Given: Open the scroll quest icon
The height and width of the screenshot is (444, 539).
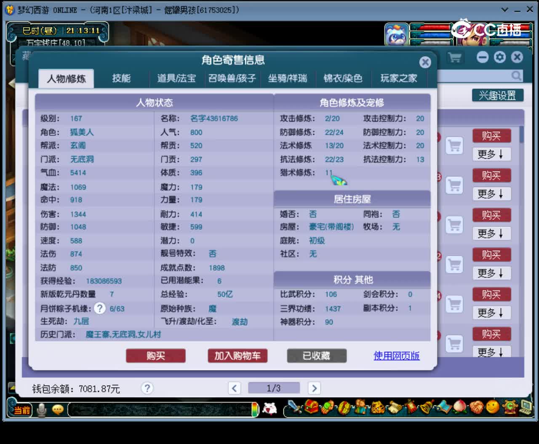Looking at the screenshot, I should tap(395, 407).
